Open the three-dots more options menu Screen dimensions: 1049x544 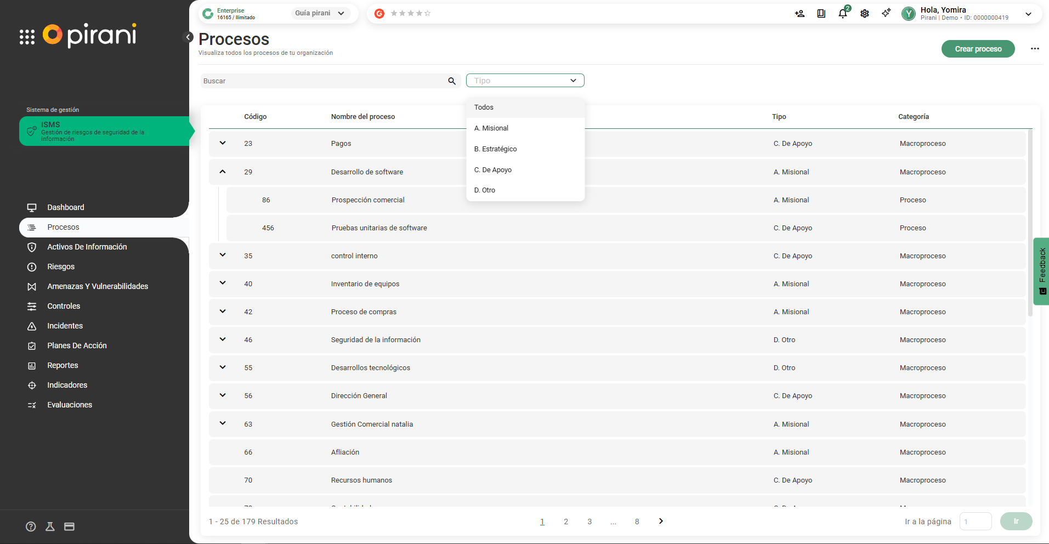point(1034,49)
